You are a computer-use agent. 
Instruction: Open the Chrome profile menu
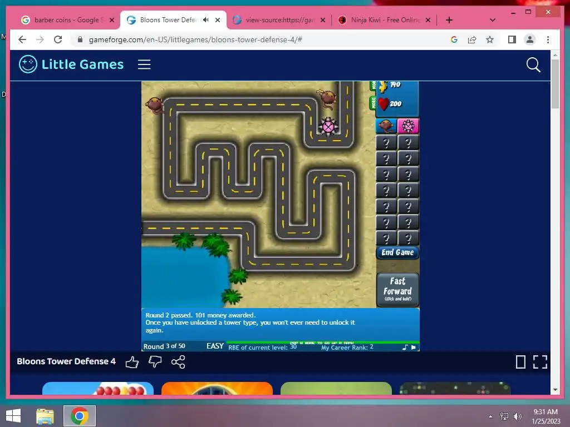(x=530, y=39)
